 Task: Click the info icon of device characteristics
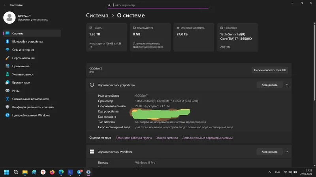92,85
